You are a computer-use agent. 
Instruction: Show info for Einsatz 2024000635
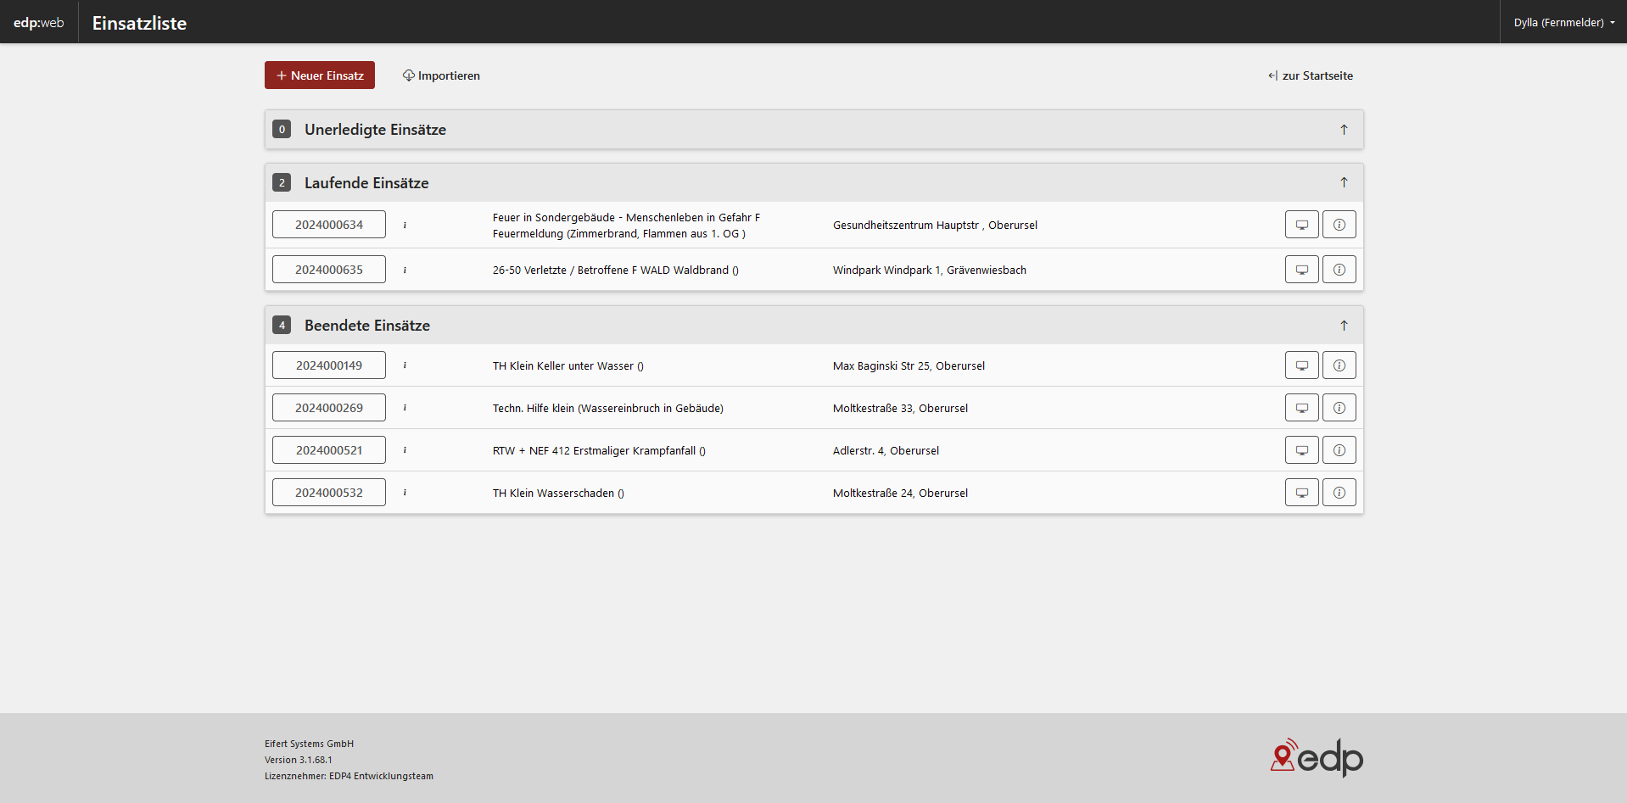pyautogui.click(x=1339, y=270)
